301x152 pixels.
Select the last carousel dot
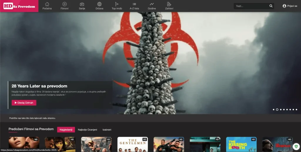pyautogui.click(x=296, y=110)
